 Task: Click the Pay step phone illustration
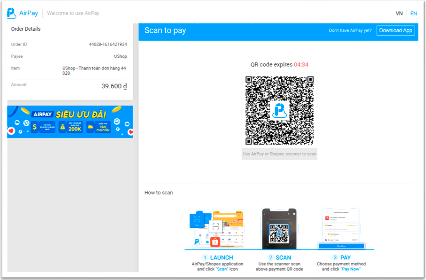pyautogui.click(x=341, y=228)
